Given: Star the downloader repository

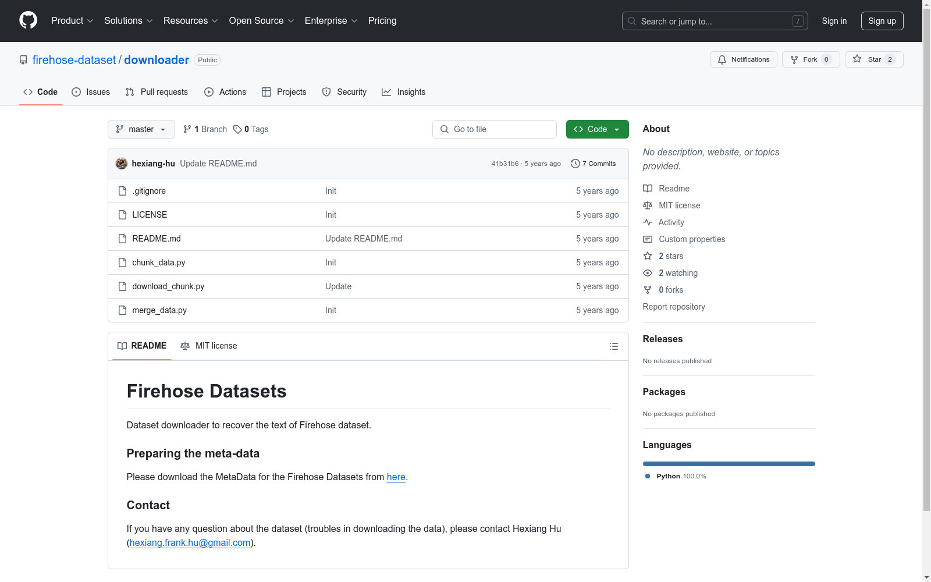Looking at the screenshot, I should point(874,59).
